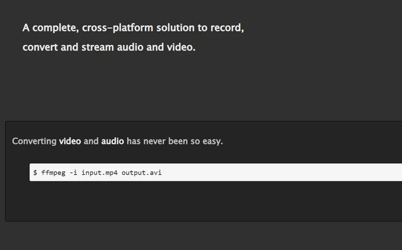
Task: Click 'input.mp4' in the command line
Action: (x=99, y=172)
